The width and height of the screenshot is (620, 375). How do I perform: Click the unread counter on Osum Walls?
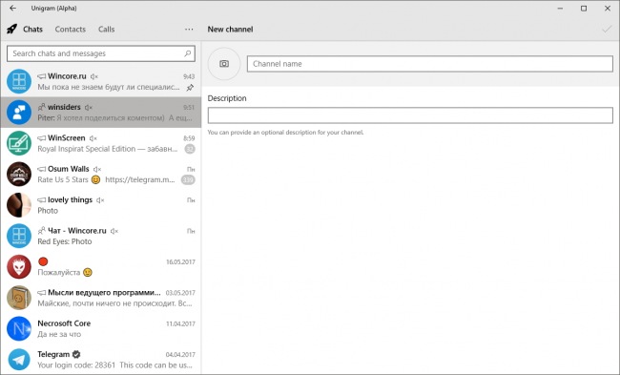tap(188, 180)
